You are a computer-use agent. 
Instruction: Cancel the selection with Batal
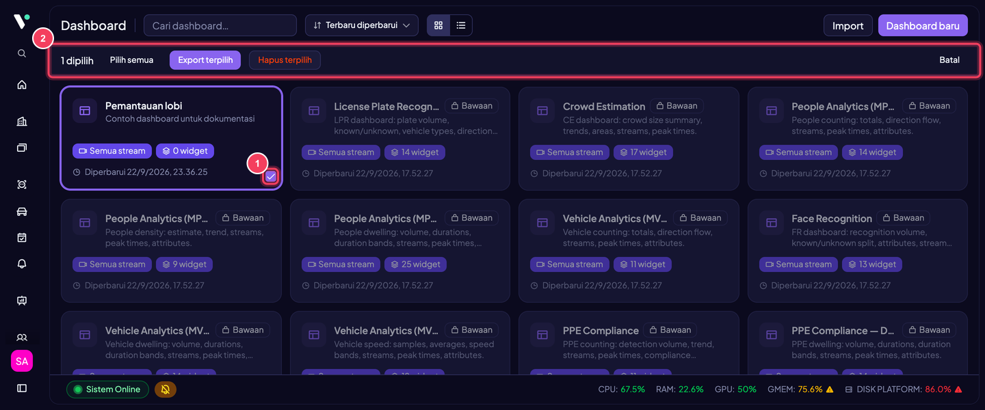pos(949,60)
